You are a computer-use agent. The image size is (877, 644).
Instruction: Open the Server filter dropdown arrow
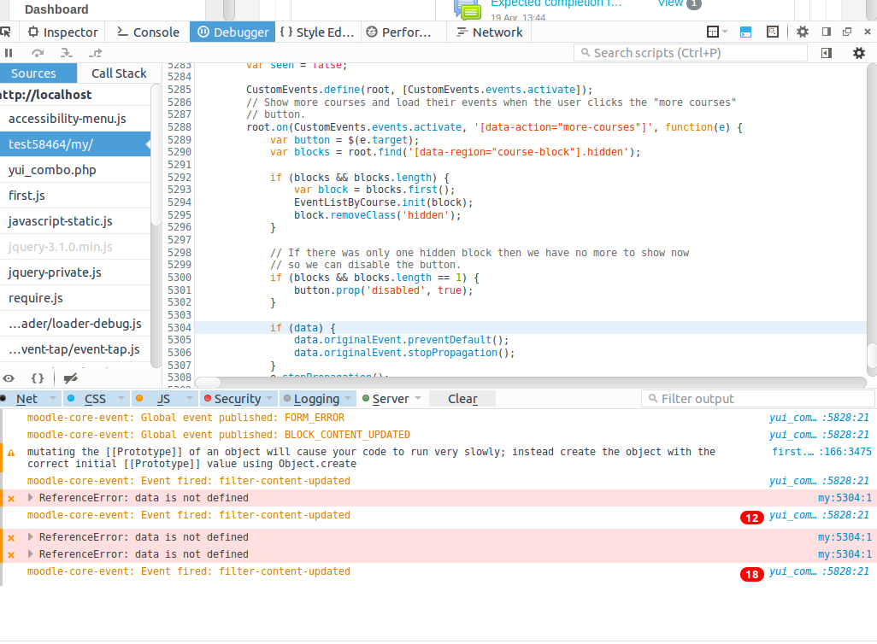click(x=418, y=399)
